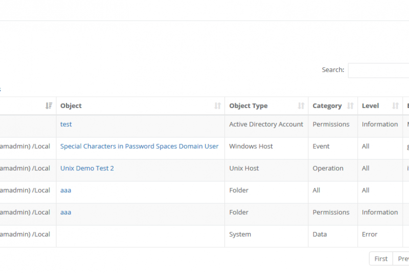Click the Error level cell
This screenshot has height=273, width=409.
(370, 234)
